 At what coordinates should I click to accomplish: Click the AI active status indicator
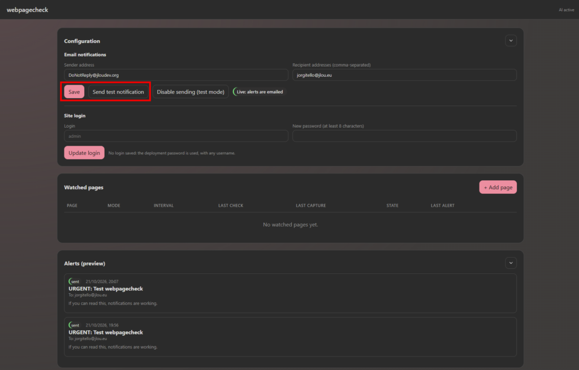[566, 10]
